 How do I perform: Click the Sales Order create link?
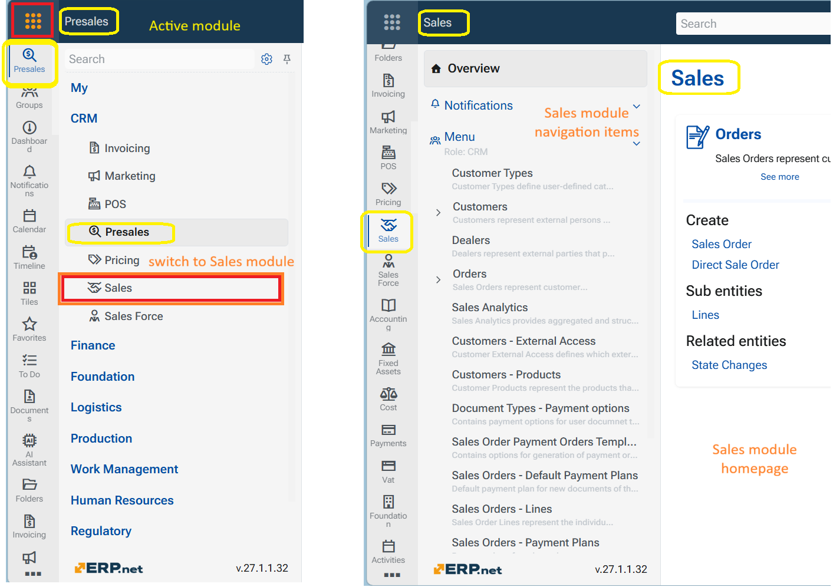pyautogui.click(x=722, y=244)
